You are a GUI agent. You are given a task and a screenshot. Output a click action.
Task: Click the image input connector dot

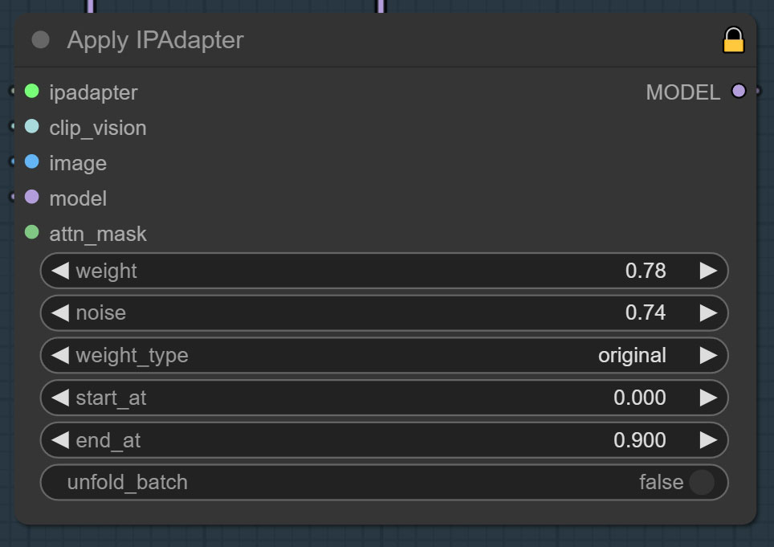31,161
